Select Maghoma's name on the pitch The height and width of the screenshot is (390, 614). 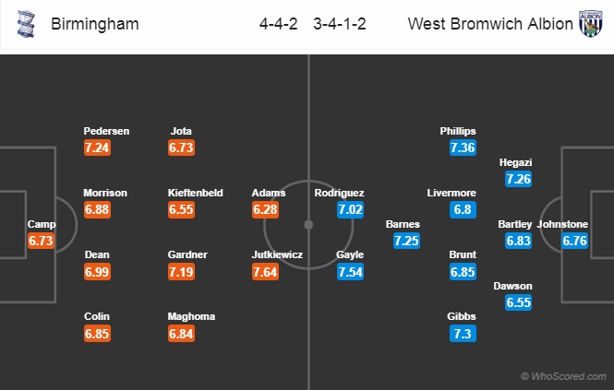pyautogui.click(x=192, y=316)
